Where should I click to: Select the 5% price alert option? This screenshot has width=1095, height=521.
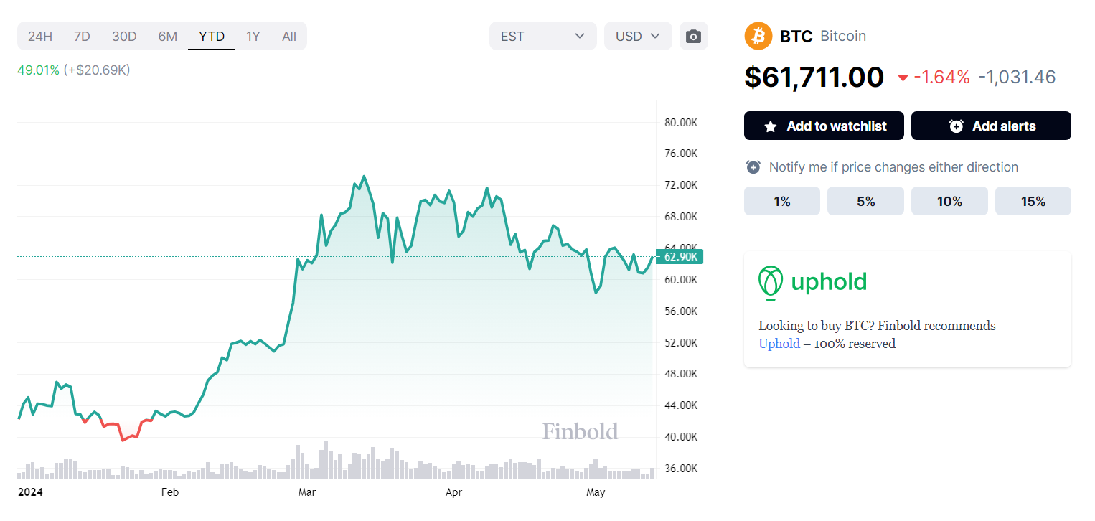click(865, 202)
